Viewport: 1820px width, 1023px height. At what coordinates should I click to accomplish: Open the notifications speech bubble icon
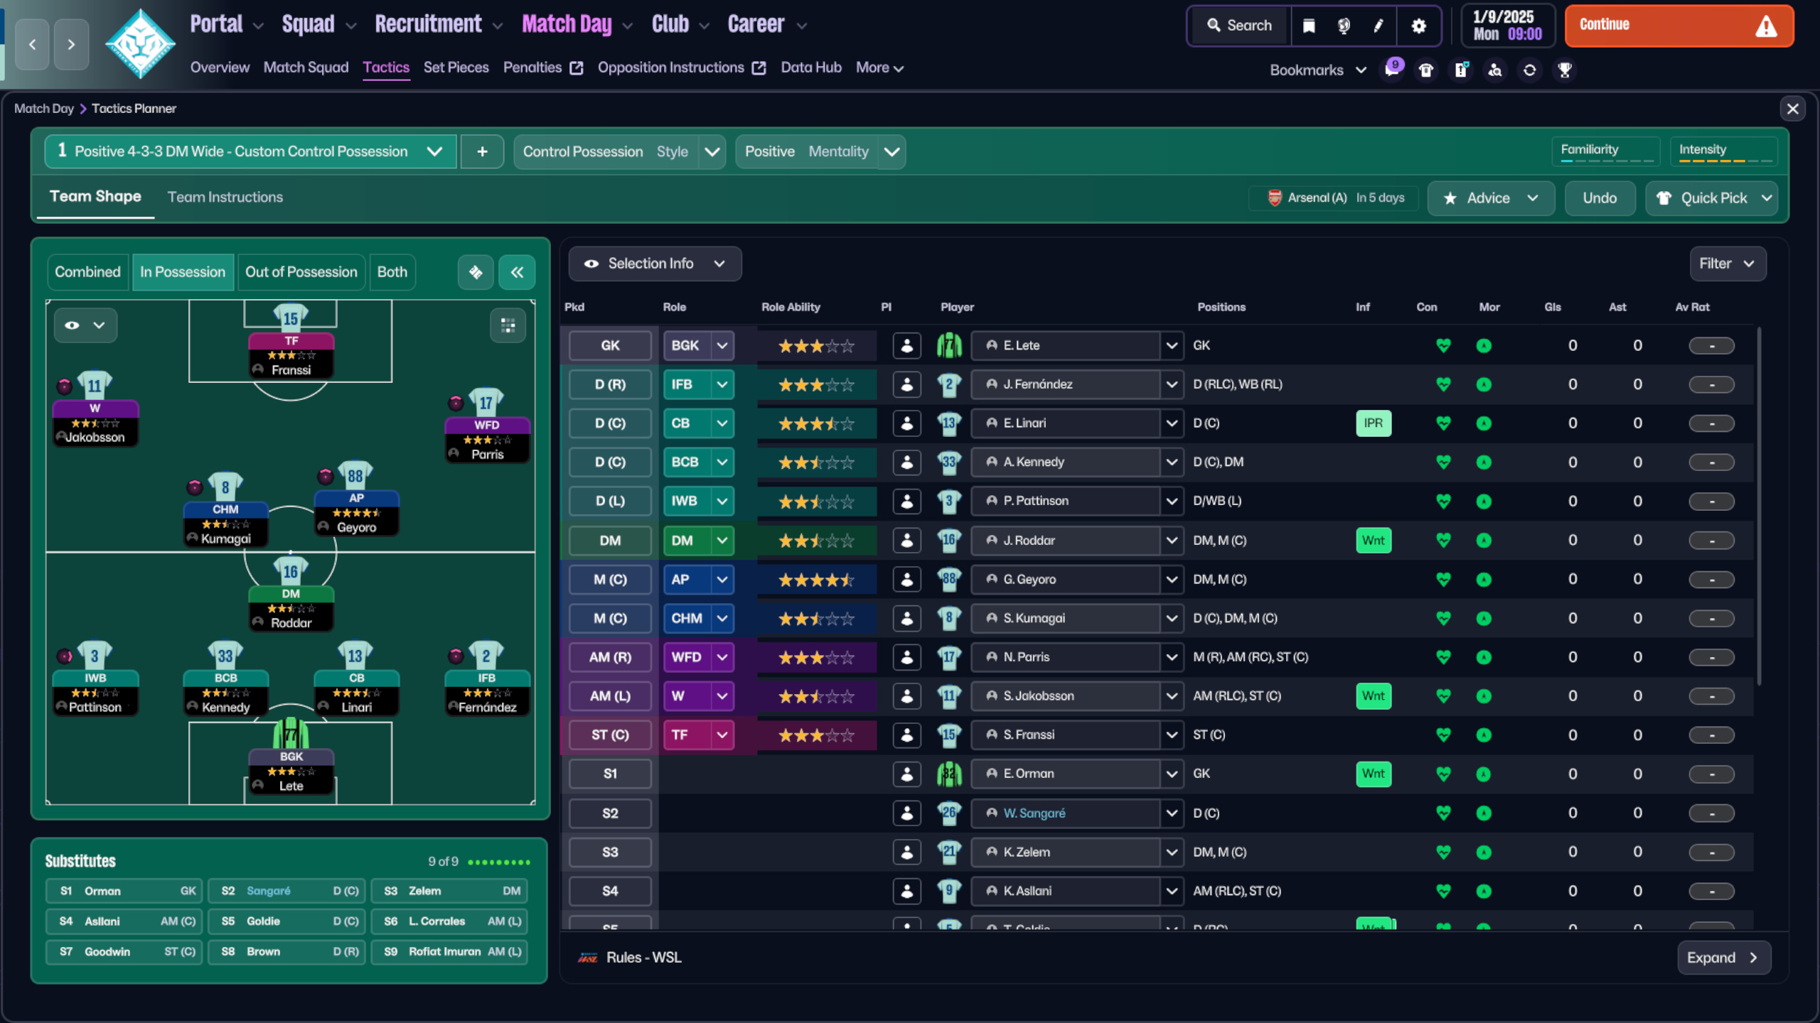point(1391,70)
